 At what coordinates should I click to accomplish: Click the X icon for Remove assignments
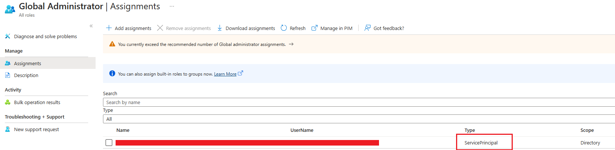[x=160, y=28]
